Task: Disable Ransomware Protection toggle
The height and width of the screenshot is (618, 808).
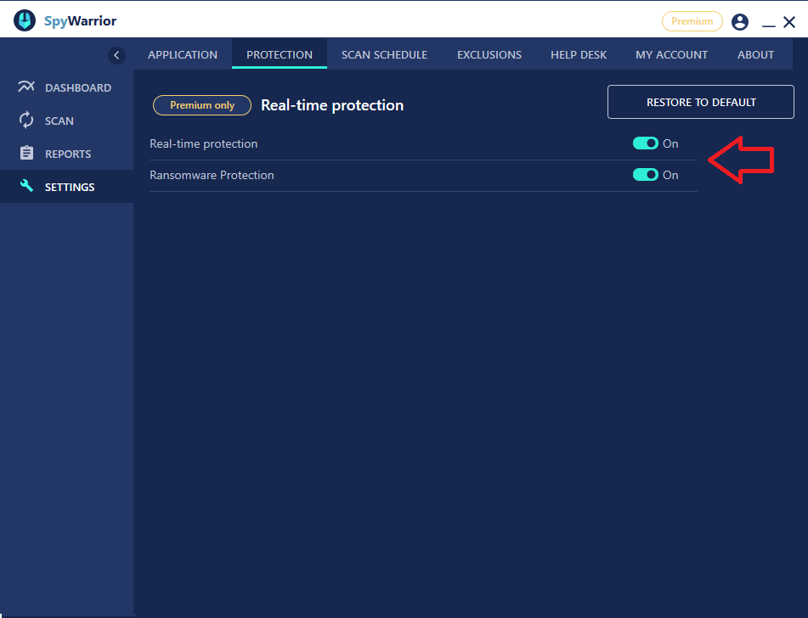Action: point(645,175)
